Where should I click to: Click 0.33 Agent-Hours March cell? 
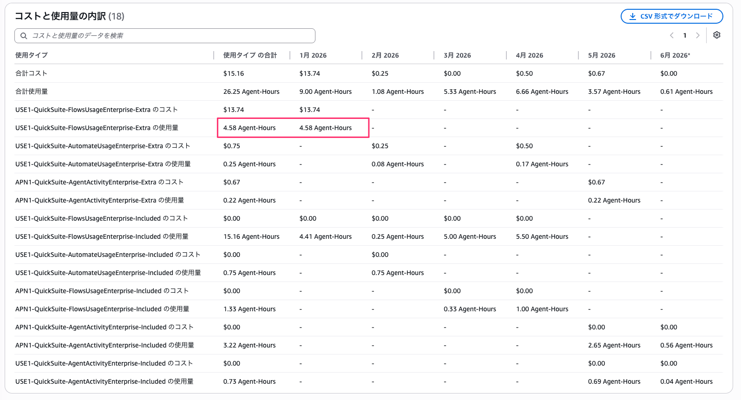[x=470, y=309]
